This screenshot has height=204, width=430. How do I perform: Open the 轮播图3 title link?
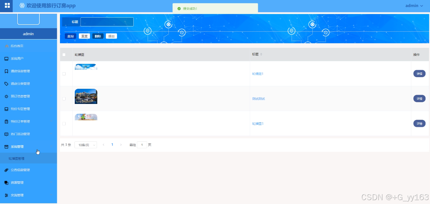tap(258, 124)
